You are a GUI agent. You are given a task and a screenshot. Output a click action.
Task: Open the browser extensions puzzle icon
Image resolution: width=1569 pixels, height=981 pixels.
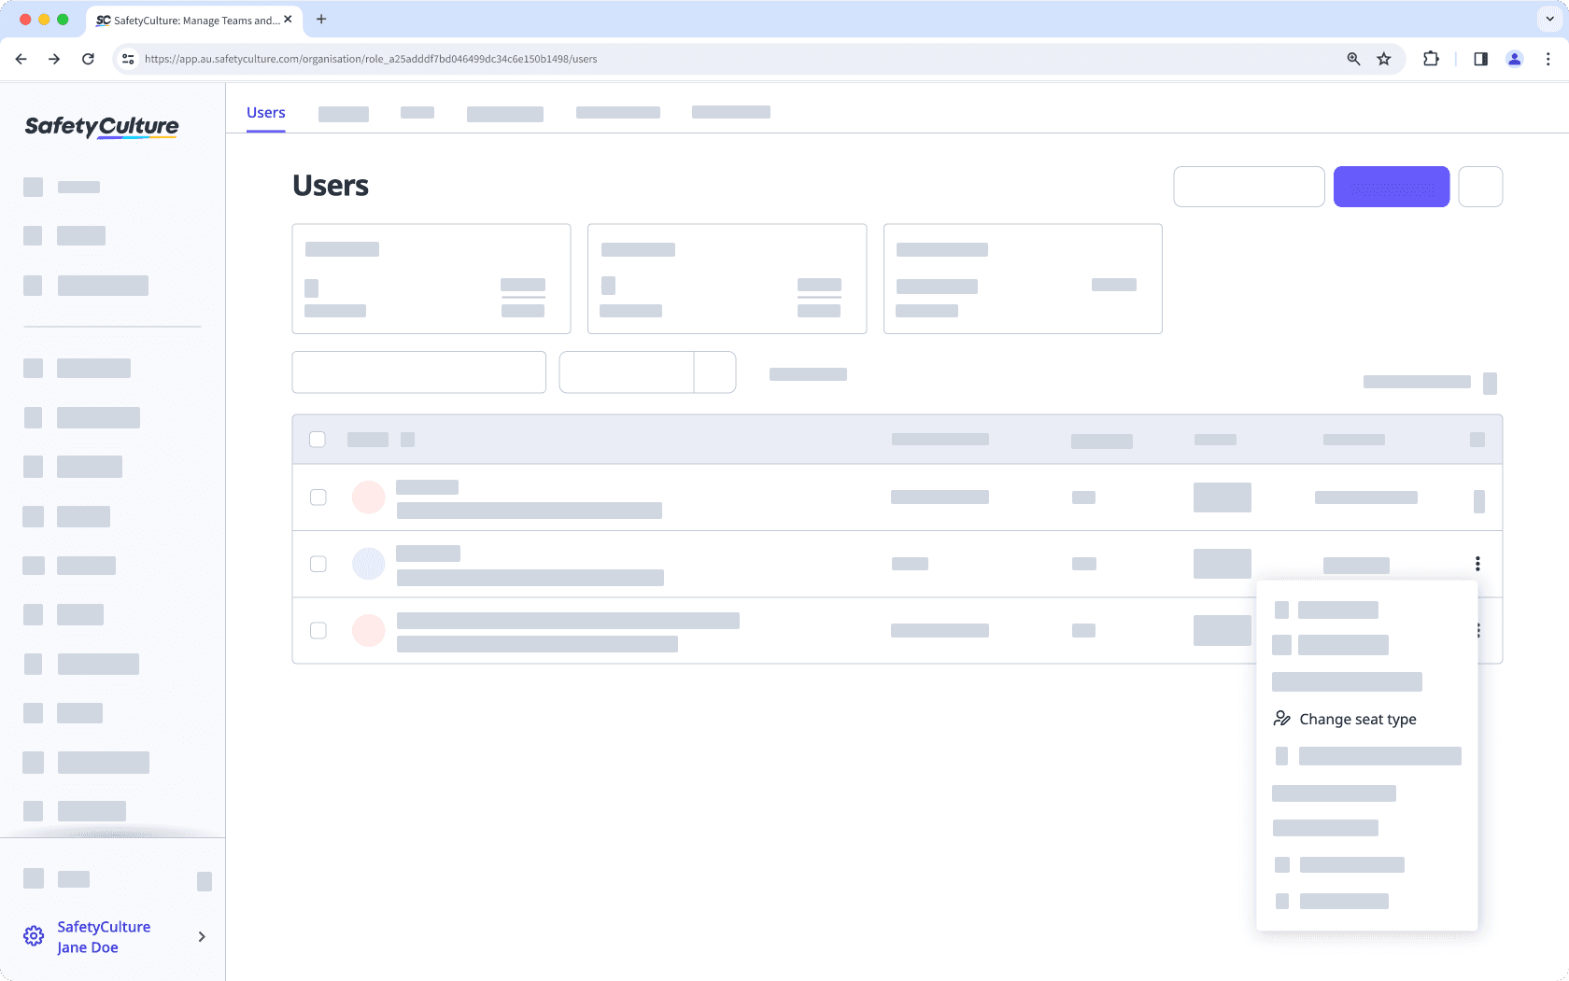click(x=1429, y=58)
